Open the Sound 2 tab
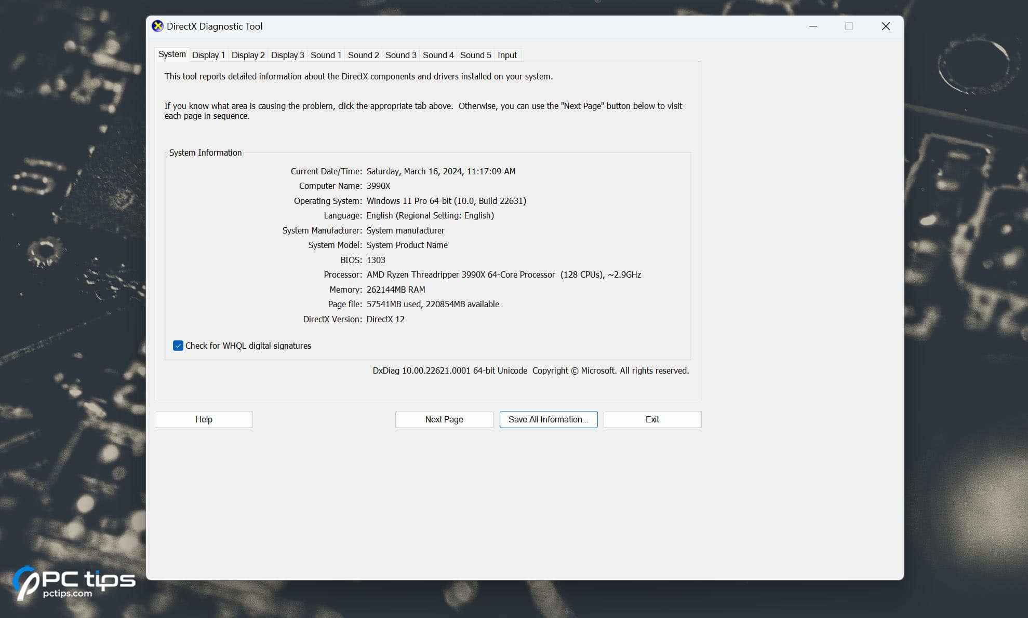 click(363, 54)
